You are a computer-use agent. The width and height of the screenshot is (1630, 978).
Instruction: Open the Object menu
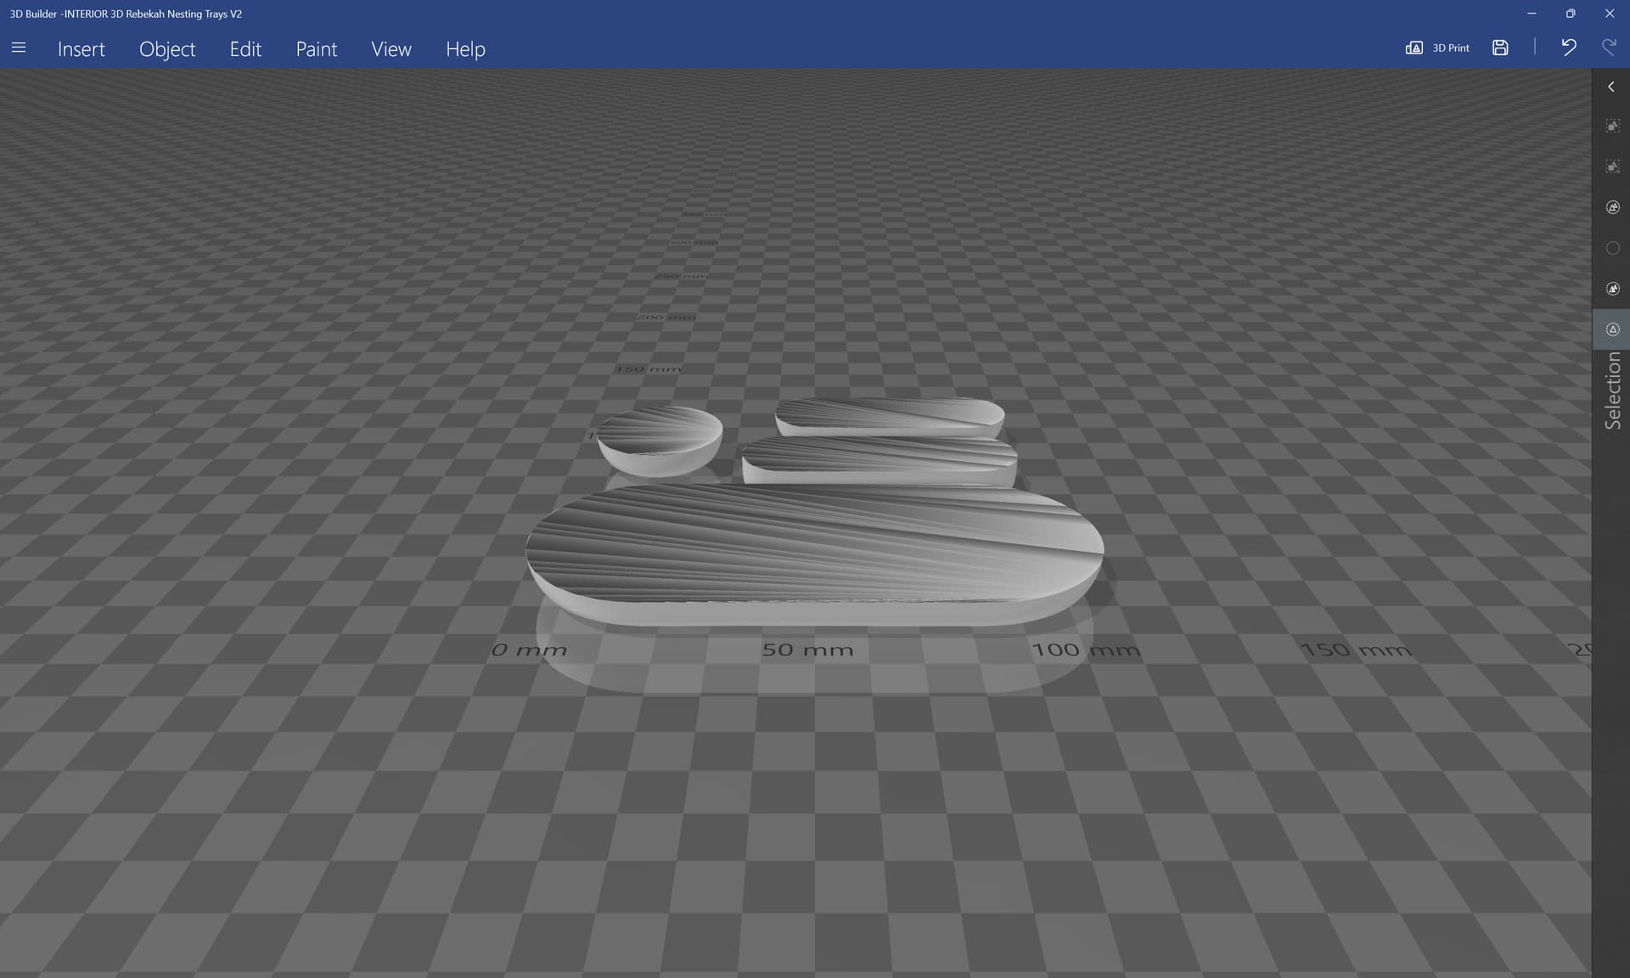click(x=167, y=49)
